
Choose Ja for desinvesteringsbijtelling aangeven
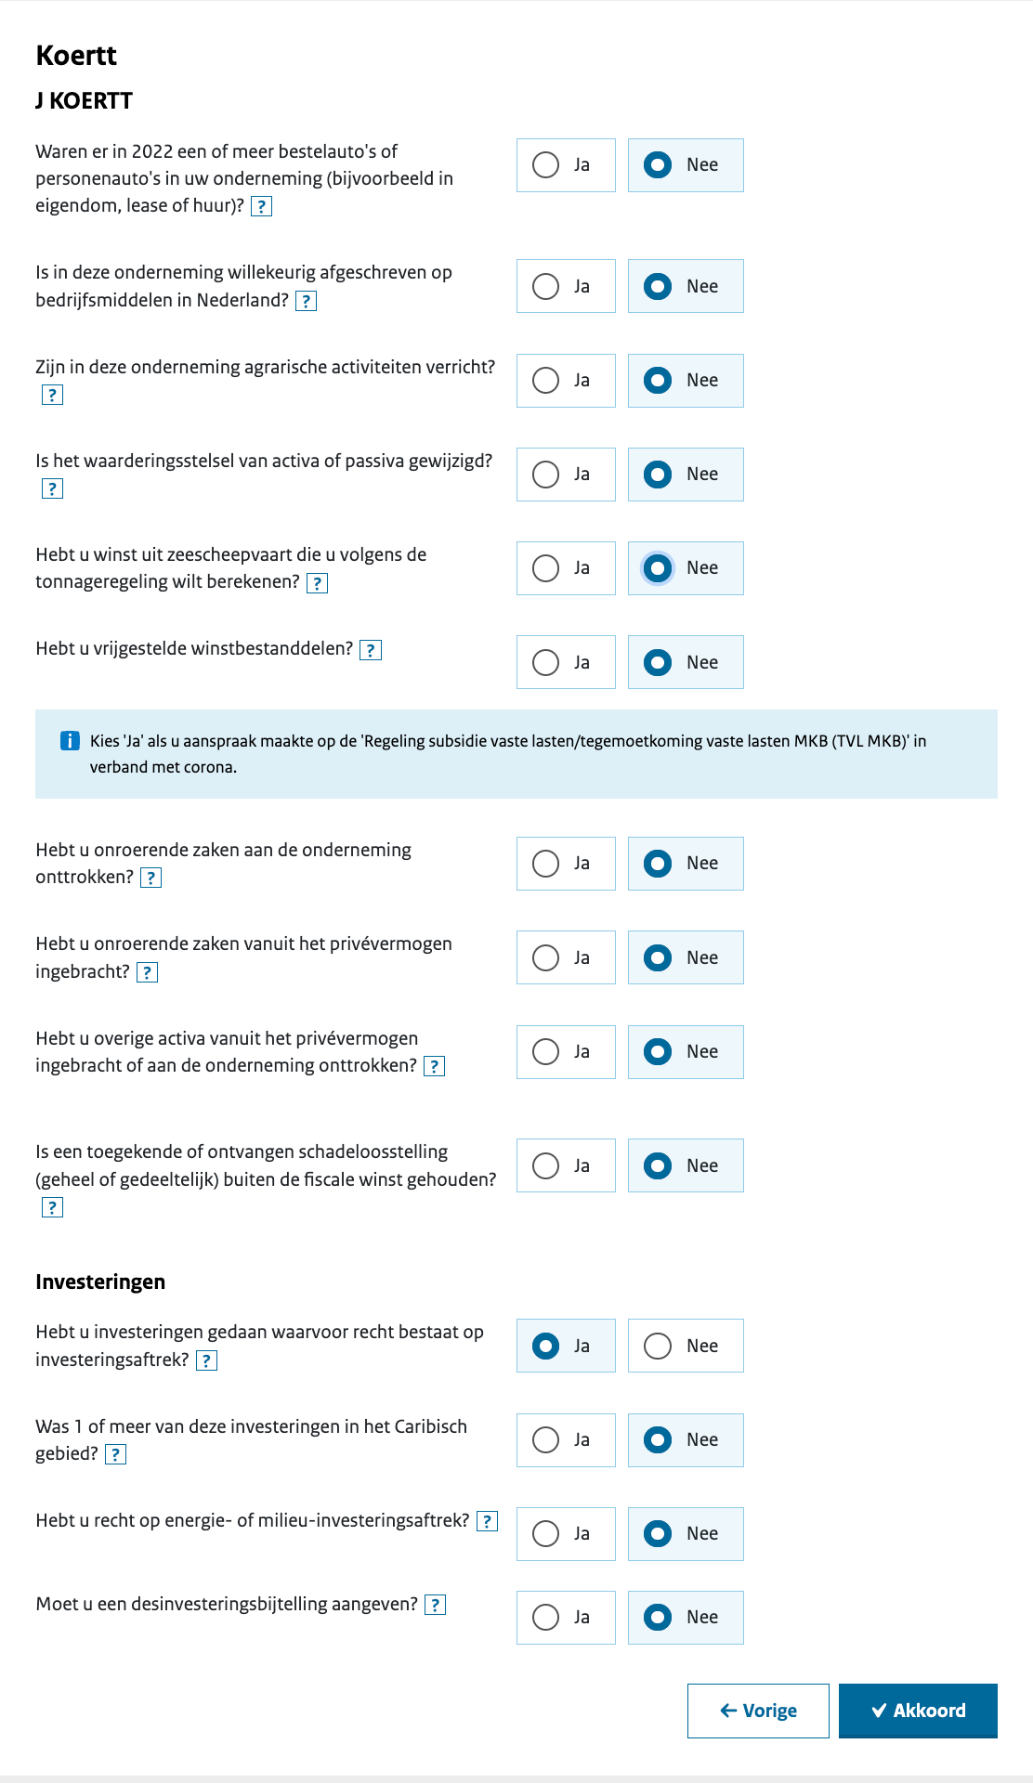pyautogui.click(x=566, y=1618)
